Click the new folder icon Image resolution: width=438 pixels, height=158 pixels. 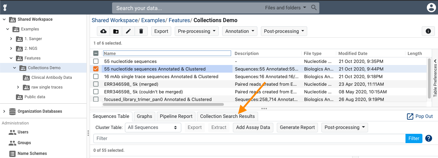(x=116, y=31)
